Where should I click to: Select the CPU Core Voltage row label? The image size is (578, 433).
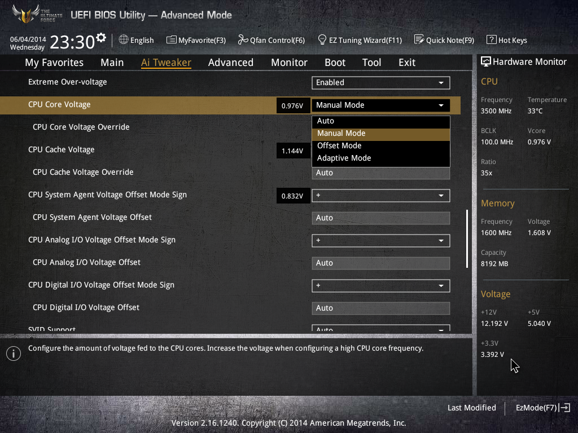pyautogui.click(x=59, y=104)
